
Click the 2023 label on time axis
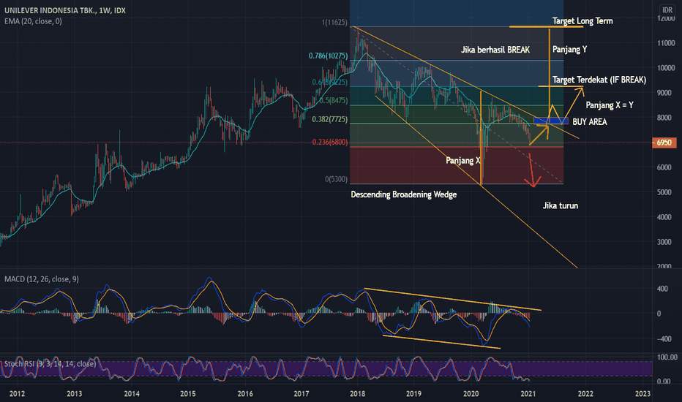(642, 394)
